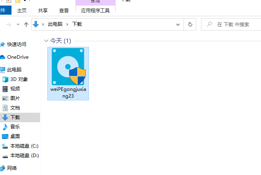Select 此电脑 in the navigation pane
The height and width of the screenshot is (175, 261).
tap(14, 70)
